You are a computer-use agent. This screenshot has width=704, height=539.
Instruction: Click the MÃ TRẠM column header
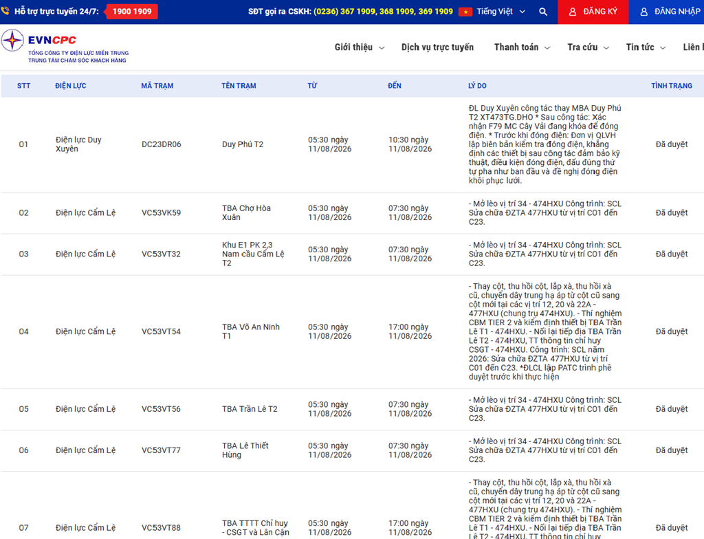point(157,86)
